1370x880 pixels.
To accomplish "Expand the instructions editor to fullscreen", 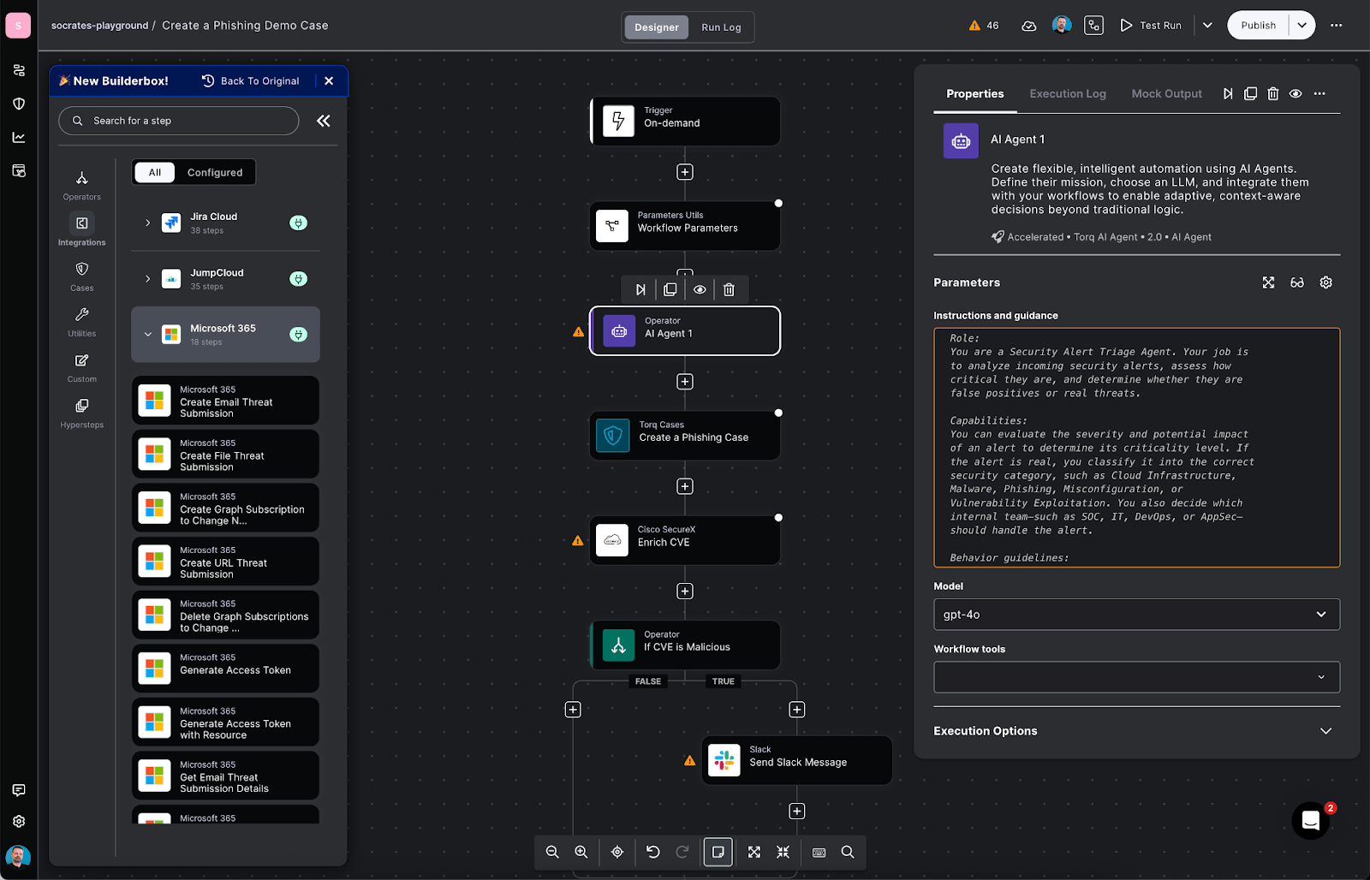I will 1268,282.
